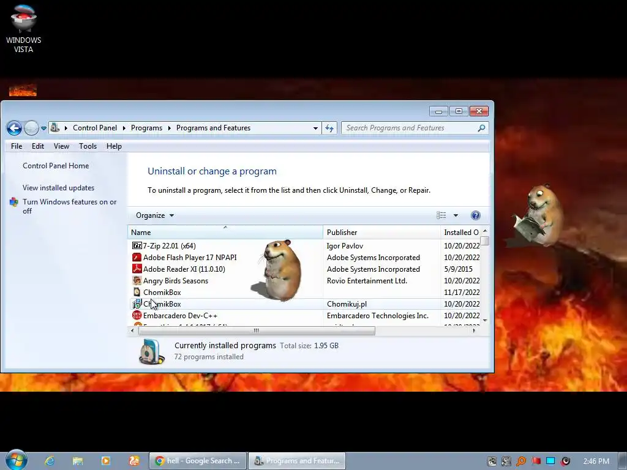
Task: Expand the arrow after Control Panel breadcrumb
Action: click(x=124, y=128)
